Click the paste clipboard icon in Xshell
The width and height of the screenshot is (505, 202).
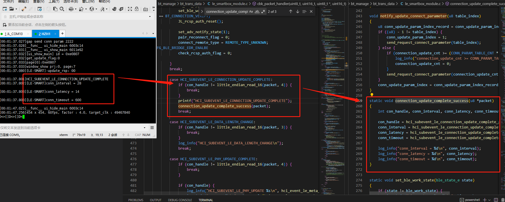click(x=55, y=9)
